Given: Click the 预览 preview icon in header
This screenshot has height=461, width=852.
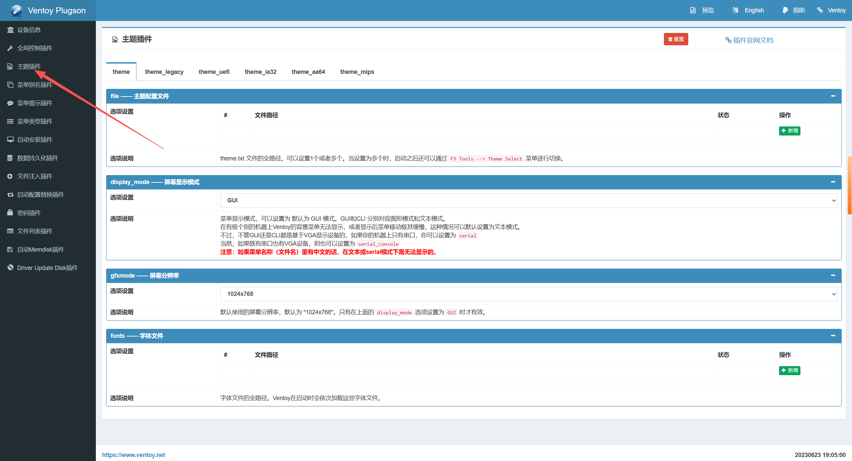Looking at the screenshot, I should point(693,10).
